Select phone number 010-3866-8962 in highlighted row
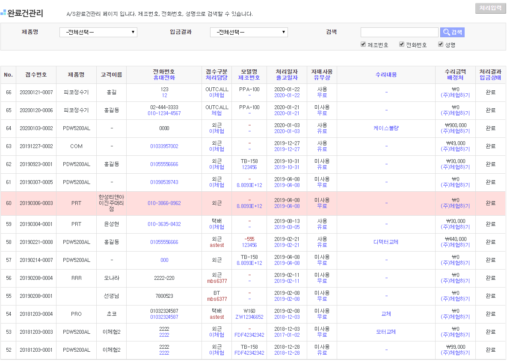Screen dimensions: 510x362 coord(164,203)
